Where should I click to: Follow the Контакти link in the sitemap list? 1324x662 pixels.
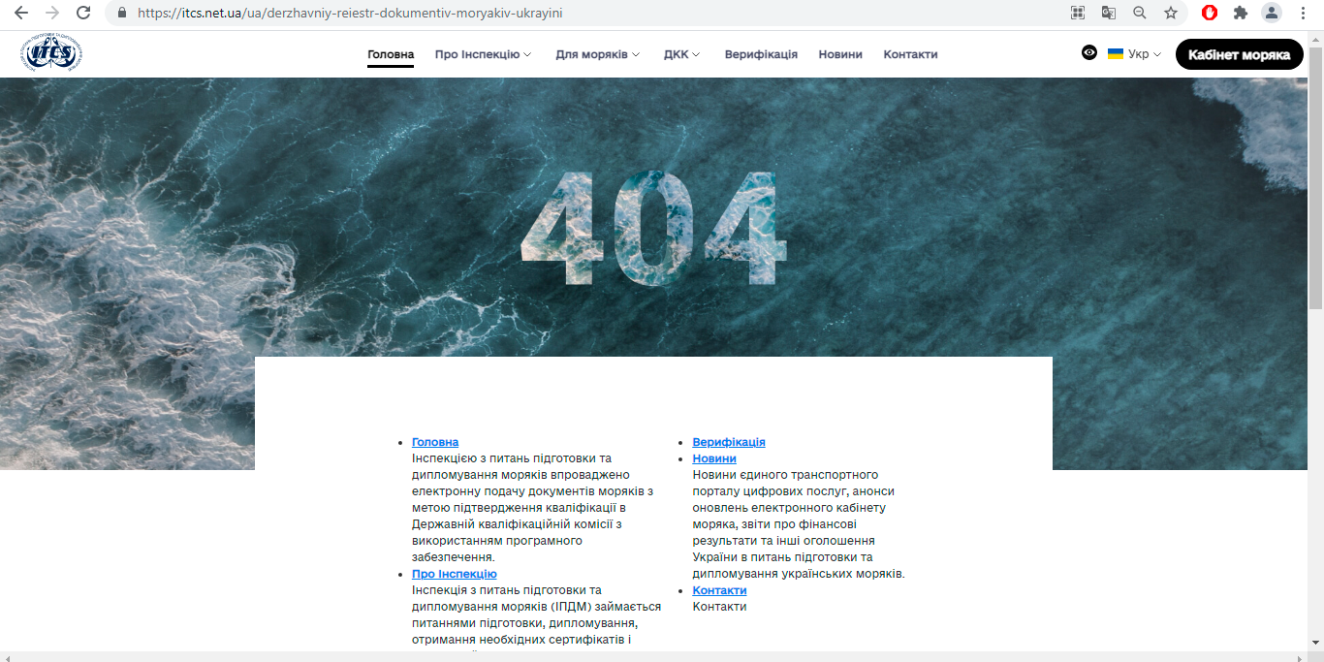(719, 590)
